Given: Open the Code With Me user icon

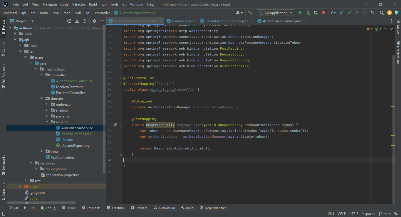Looking at the screenshot, I should pos(239,13).
